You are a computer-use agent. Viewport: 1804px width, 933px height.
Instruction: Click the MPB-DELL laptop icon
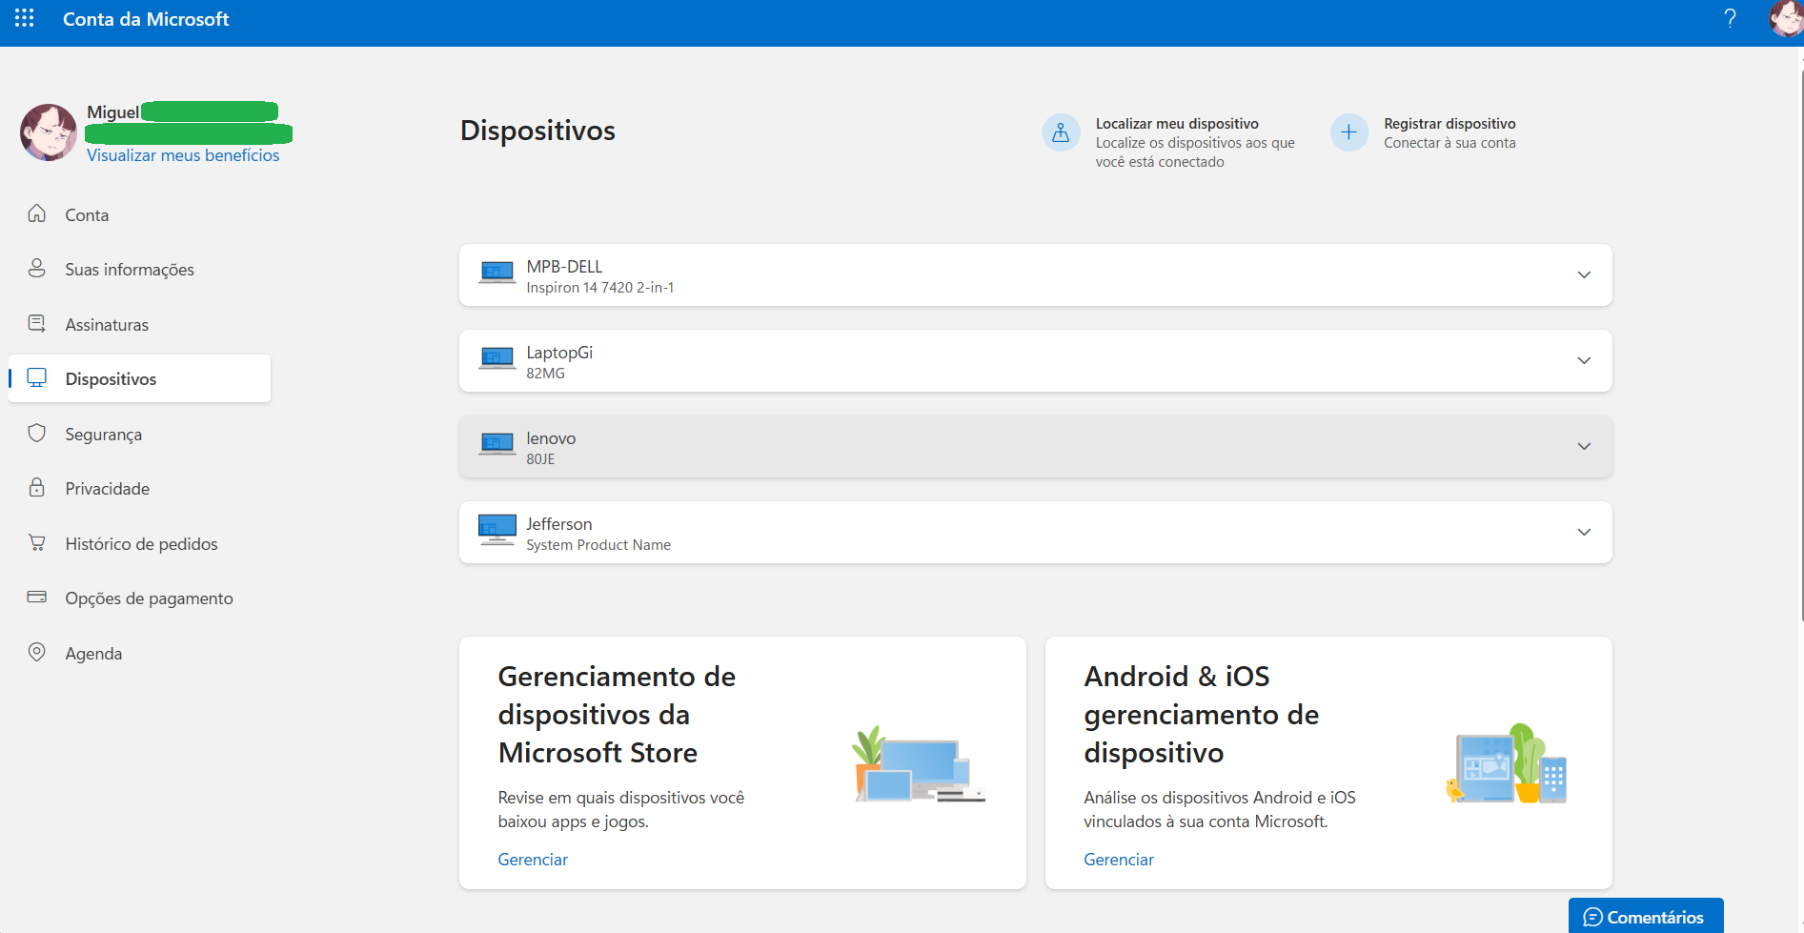pyautogui.click(x=497, y=274)
